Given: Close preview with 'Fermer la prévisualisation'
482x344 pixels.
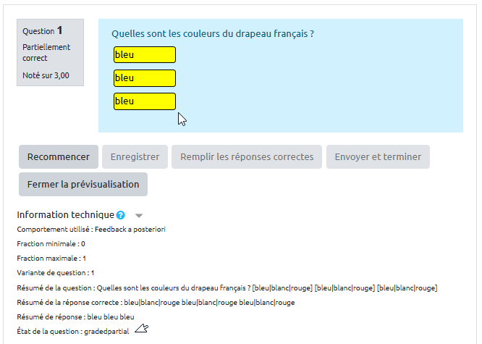Looking at the screenshot, I should (83, 185).
